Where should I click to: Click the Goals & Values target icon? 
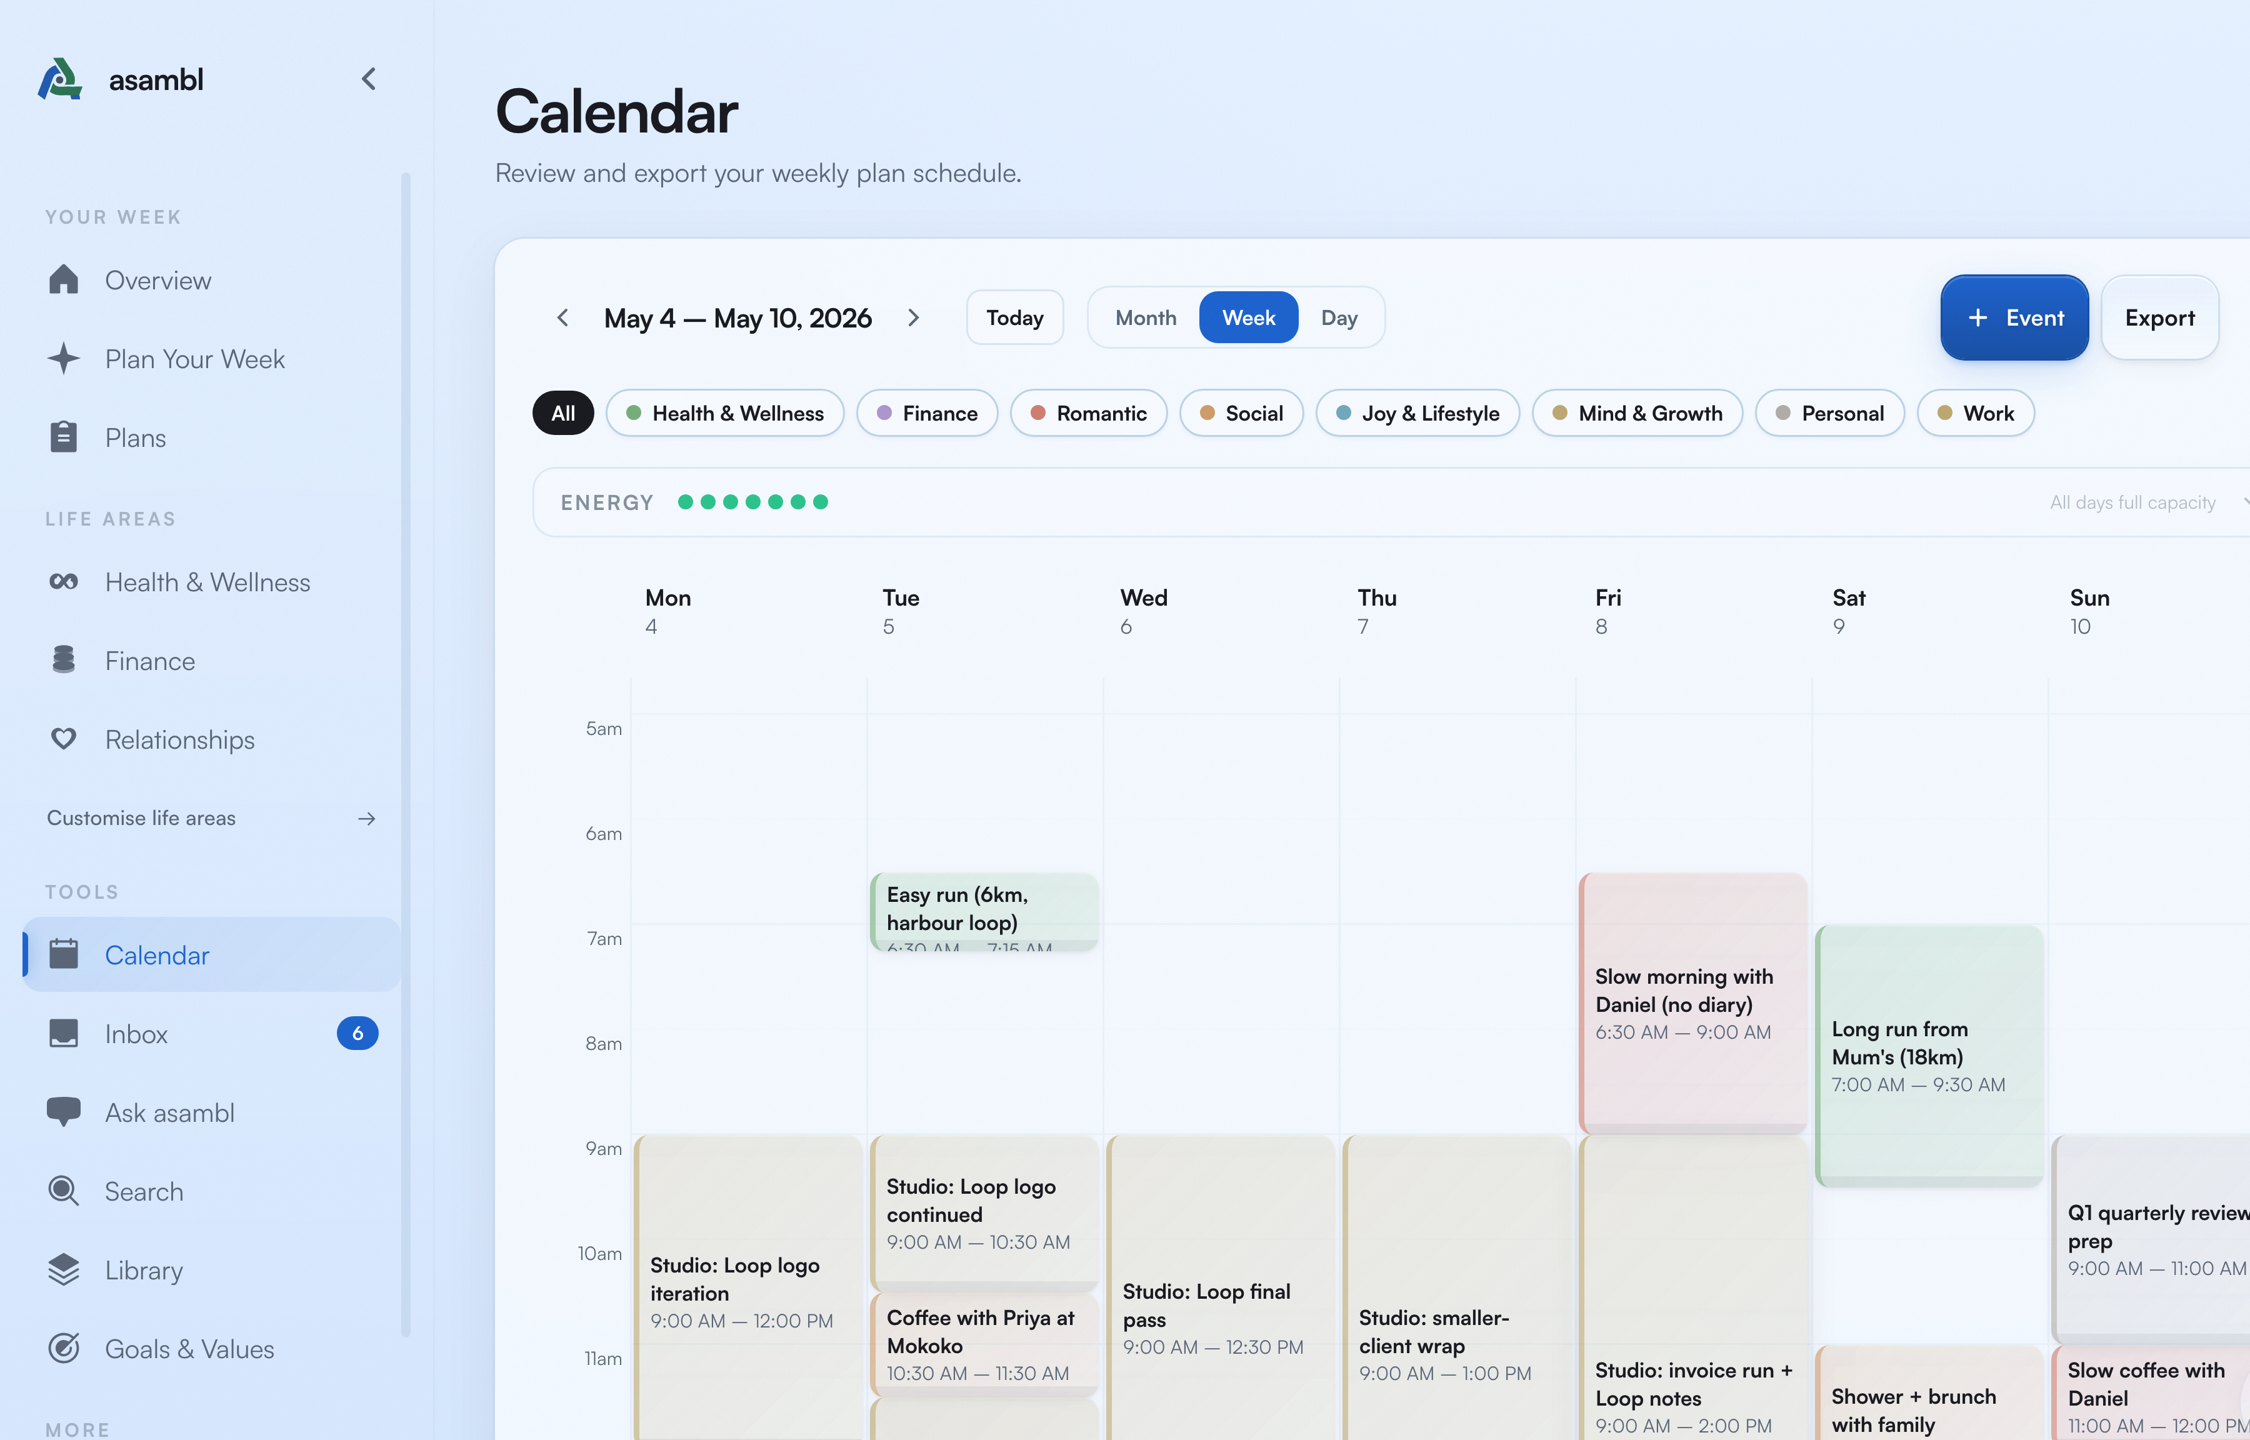pyautogui.click(x=64, y=1348)
